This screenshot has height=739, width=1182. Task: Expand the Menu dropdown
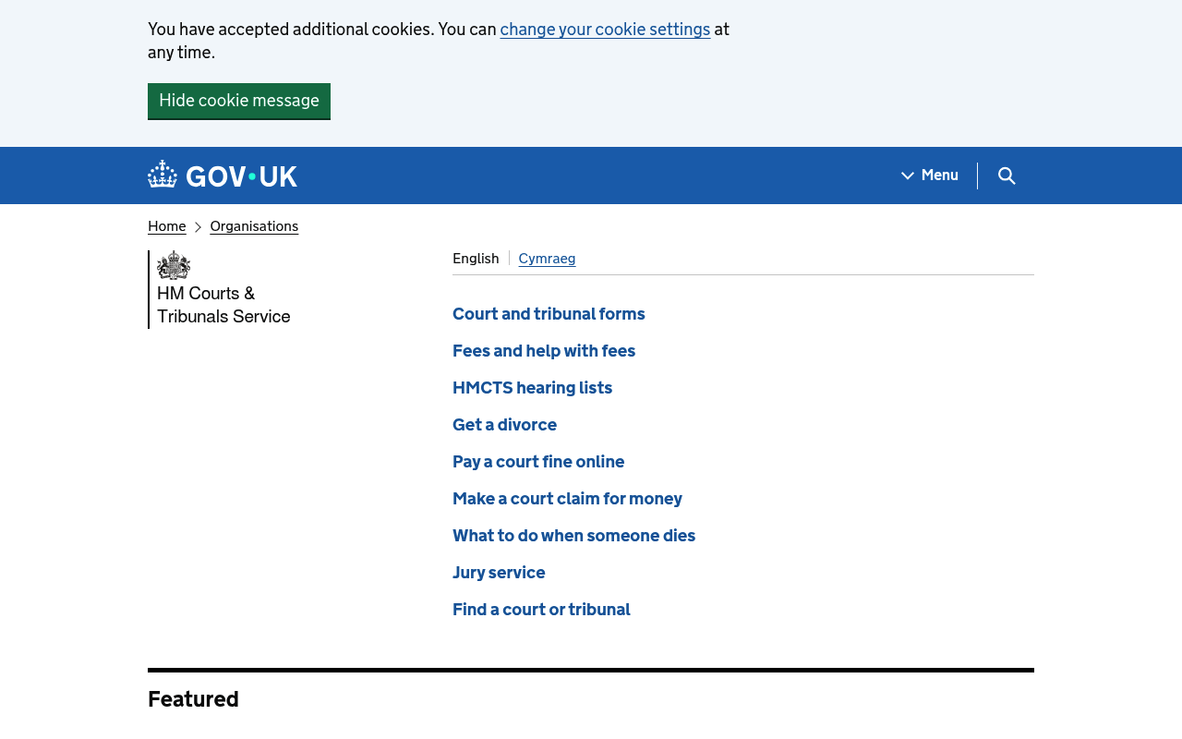pyautogui.click(x=930, y=176)
